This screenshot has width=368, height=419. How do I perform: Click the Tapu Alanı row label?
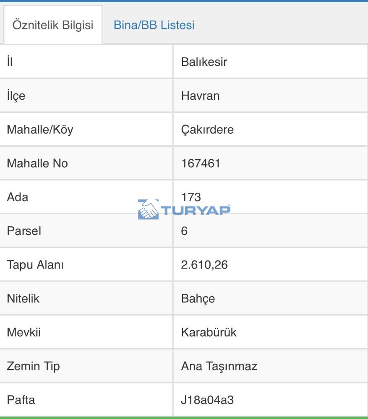point(35,265)
